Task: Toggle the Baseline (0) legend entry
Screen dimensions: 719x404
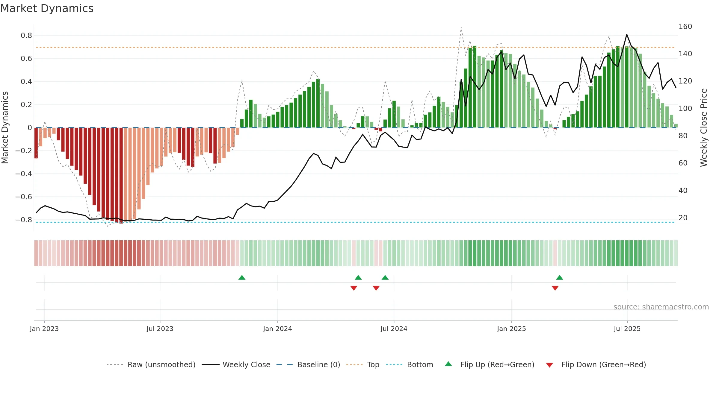Action: (x=308, y=364)
